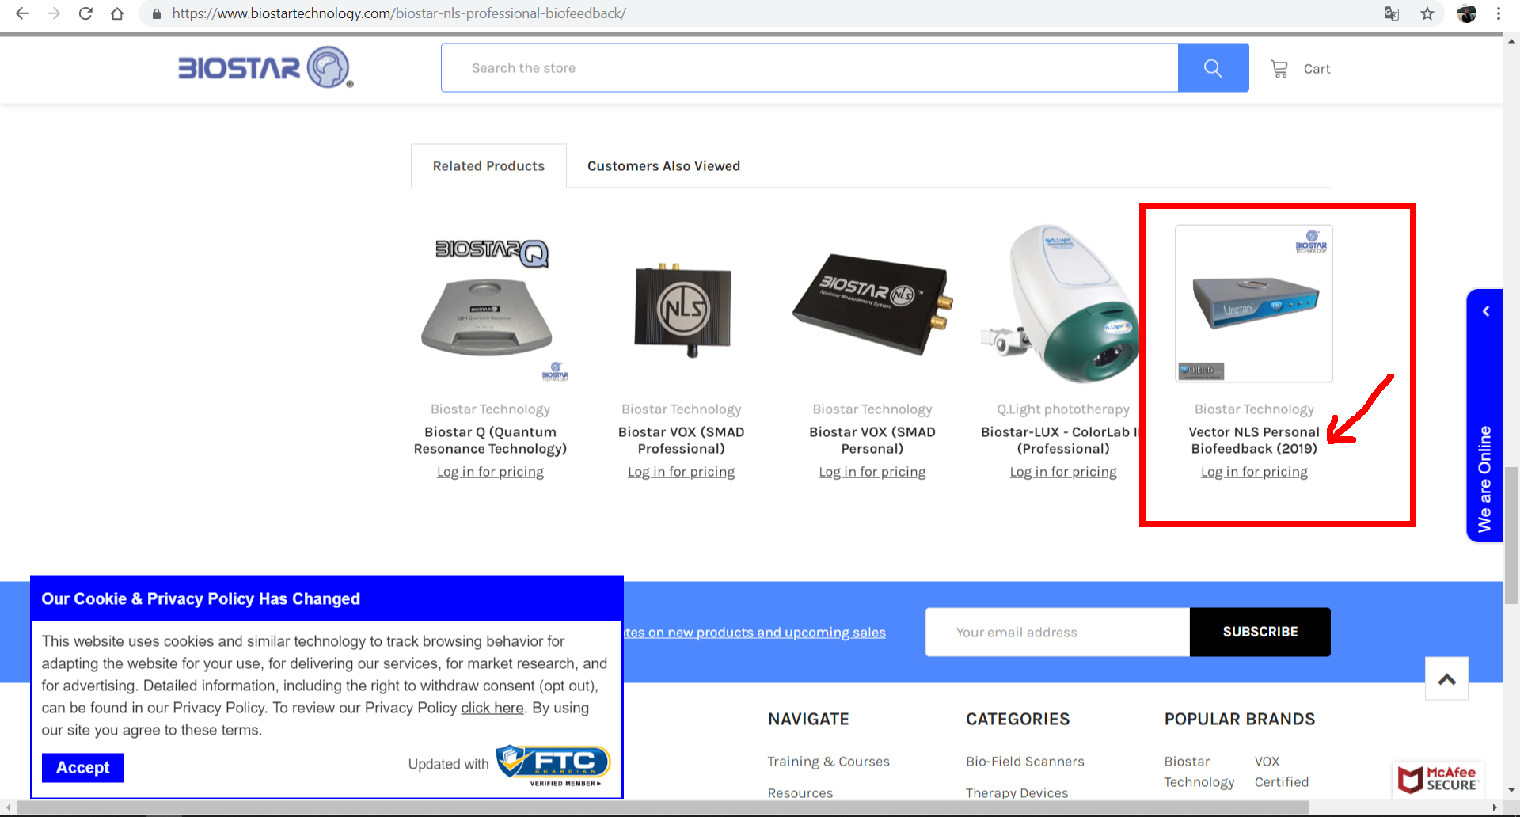Click the magnifier search button
The width and height of the screenshot is (1520, 817).
tap(1212, 68)
